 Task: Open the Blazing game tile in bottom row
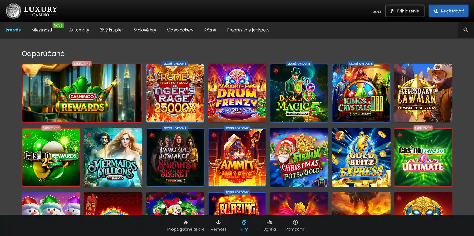coord(237,204)
